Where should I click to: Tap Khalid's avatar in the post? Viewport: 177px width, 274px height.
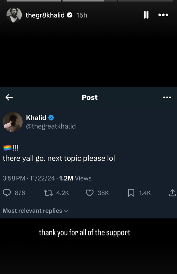click(x=13, y=122)
